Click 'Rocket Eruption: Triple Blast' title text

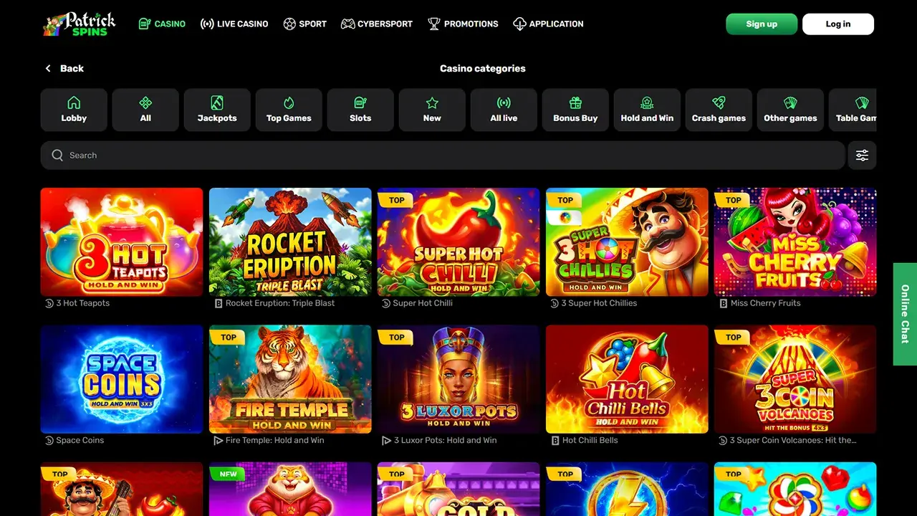tap(280, 303)
